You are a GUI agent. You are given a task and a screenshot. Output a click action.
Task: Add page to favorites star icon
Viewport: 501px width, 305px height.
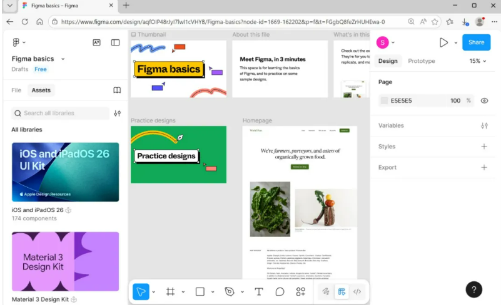coord(435,22)
